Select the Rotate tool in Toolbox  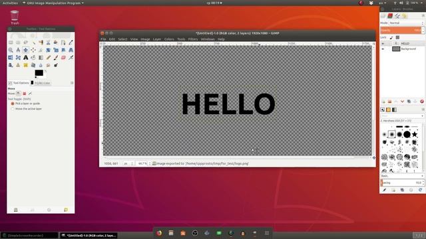tap(48, 50)
